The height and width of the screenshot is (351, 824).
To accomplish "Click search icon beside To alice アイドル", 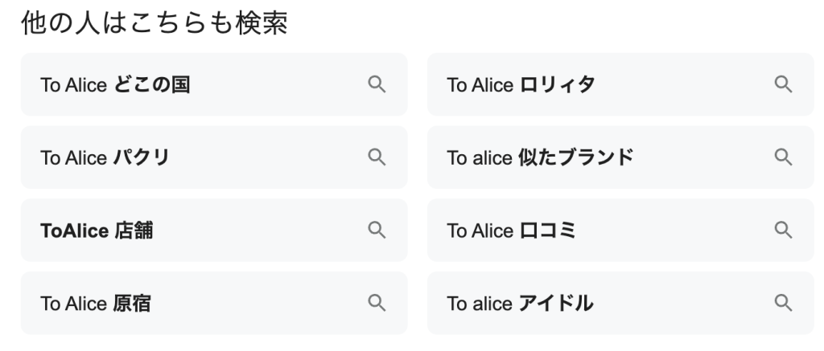I will click(783, 303).
